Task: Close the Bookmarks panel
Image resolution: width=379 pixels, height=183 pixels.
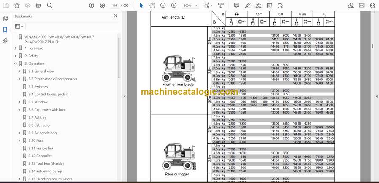Action: click(x=115, y=16)
